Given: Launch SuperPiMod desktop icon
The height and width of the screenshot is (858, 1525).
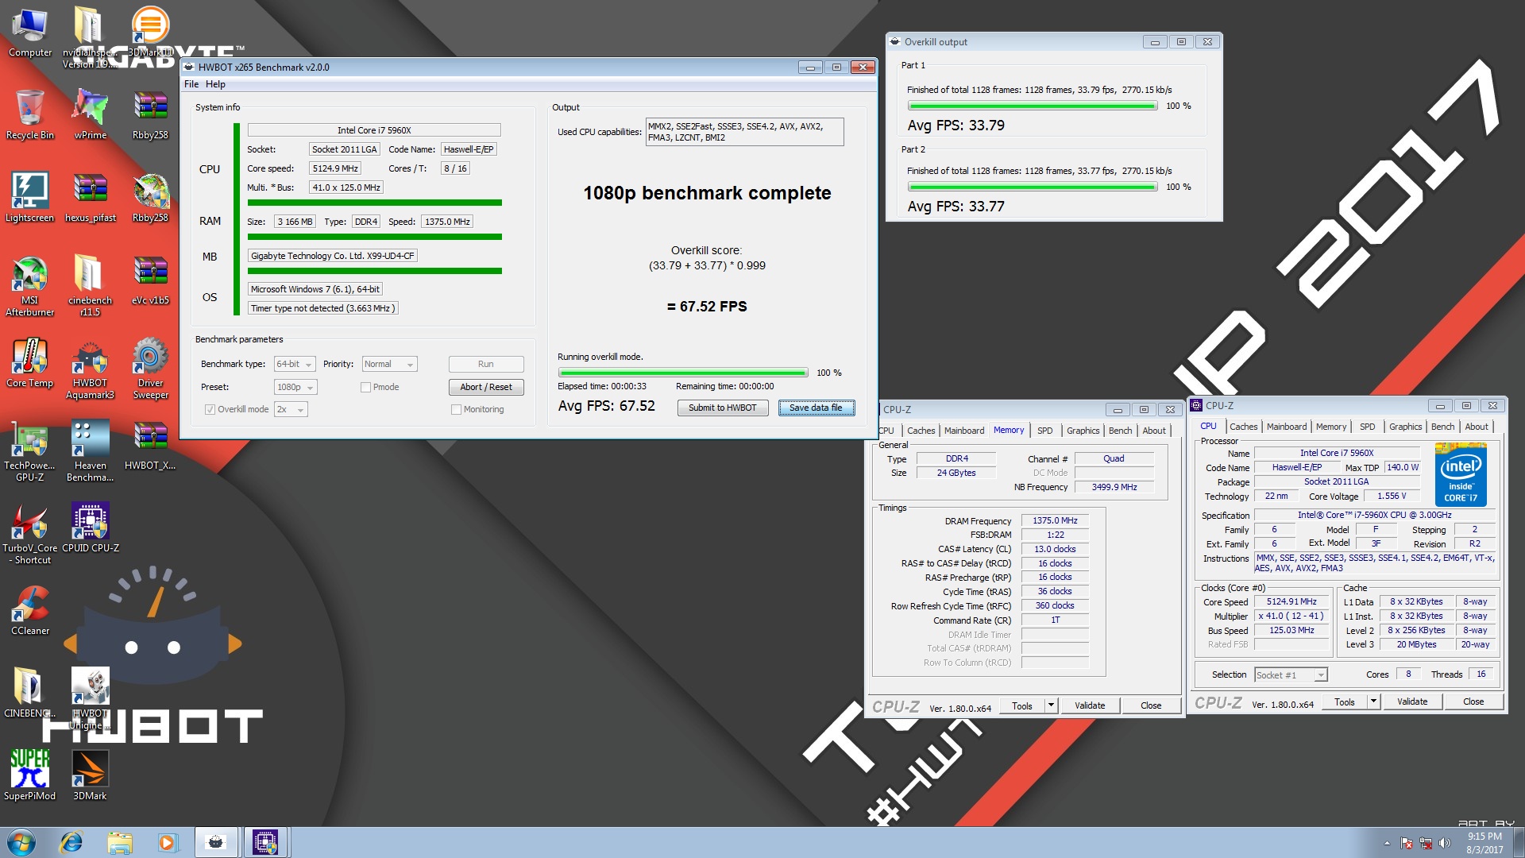Looking at the screenshot, I should [30, 775].
